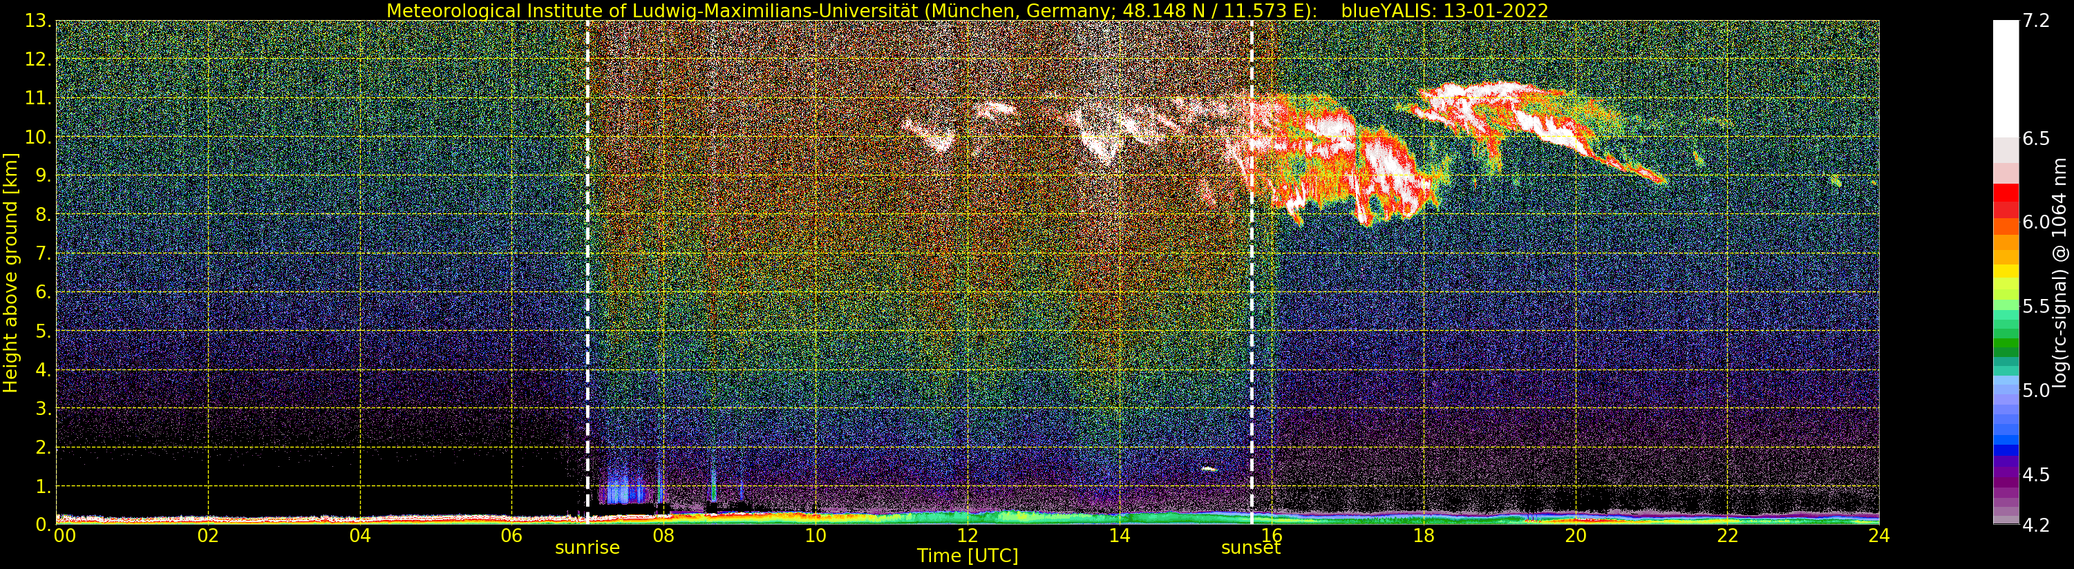Click the colorbar value '6.0'
This screenshot has height=569, width=2074.
tap(2036, 222)
